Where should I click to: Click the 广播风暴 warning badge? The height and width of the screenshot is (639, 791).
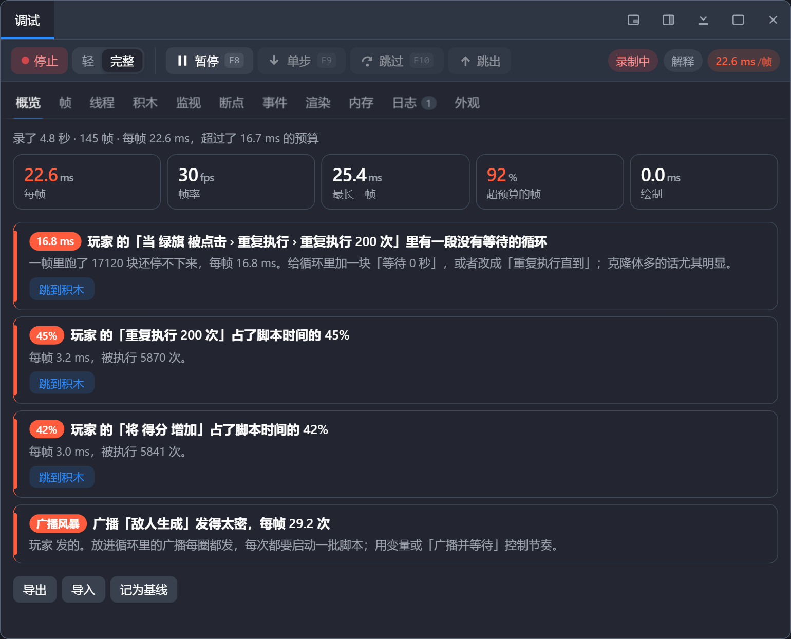point(58,523)
